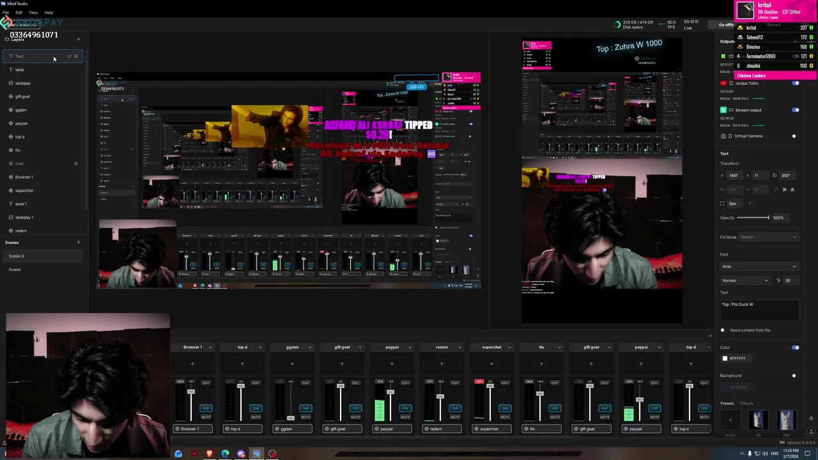Collapse the audio mixer panel chevron
Screen dimensions: 818x460
tap(710, 335)
